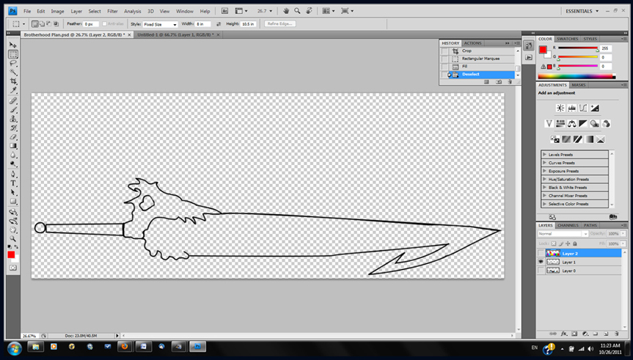Select the Rectangle shape tool
Viewport: 633px width, 360px height.
[13, 202]
